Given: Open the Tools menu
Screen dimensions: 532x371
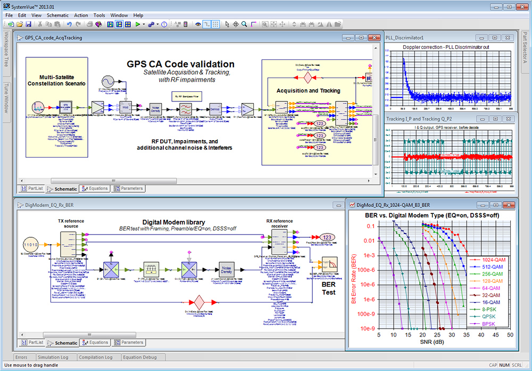Looking at the screenshot, I should (99, 15).
